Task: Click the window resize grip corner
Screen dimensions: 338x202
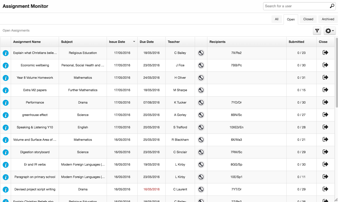Action: [336, 200]
